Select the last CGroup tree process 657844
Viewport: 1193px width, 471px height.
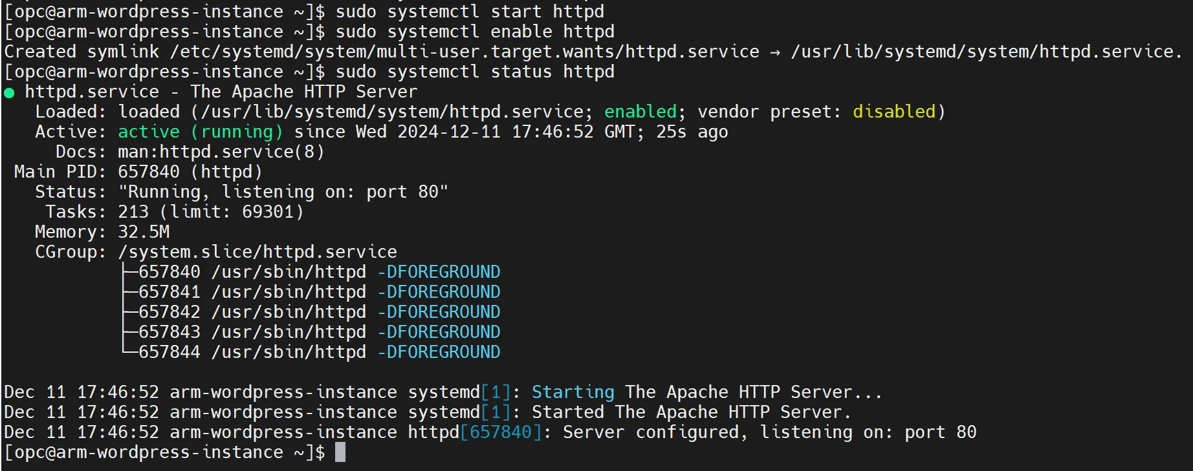170,352
